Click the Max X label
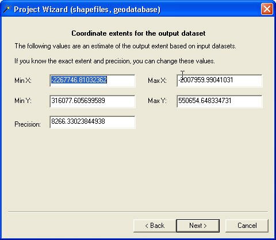The height and width of the screenshot is (240, 276). (x=157, y=81)
